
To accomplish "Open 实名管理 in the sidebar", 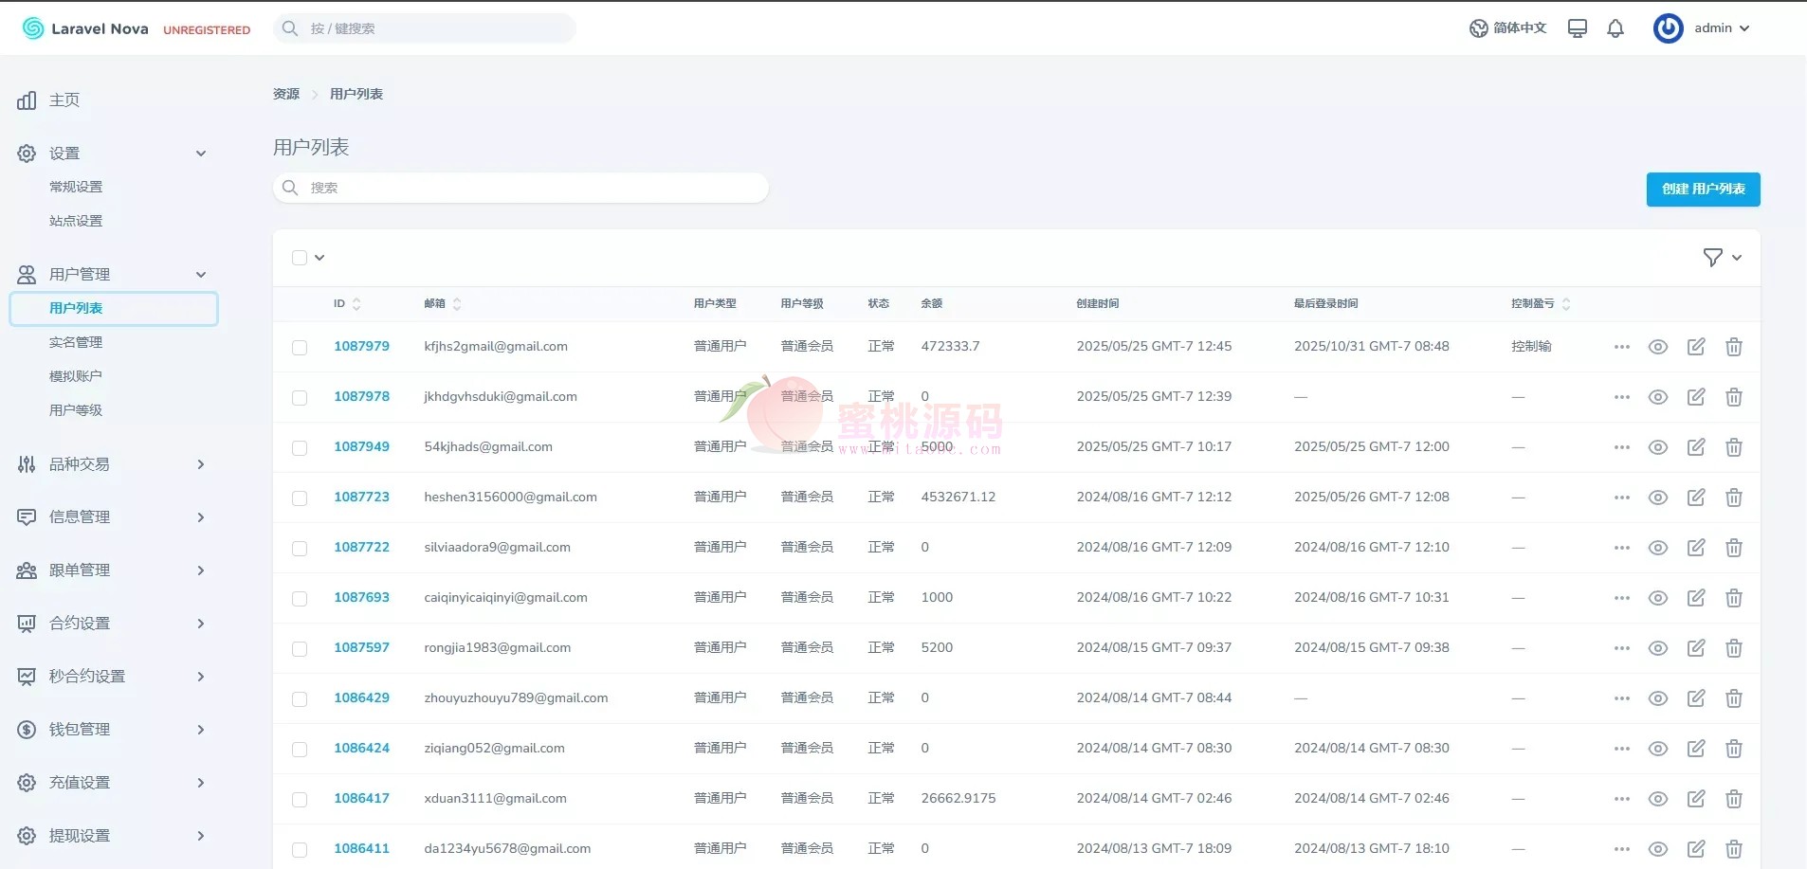I will [x=76, y=342].
